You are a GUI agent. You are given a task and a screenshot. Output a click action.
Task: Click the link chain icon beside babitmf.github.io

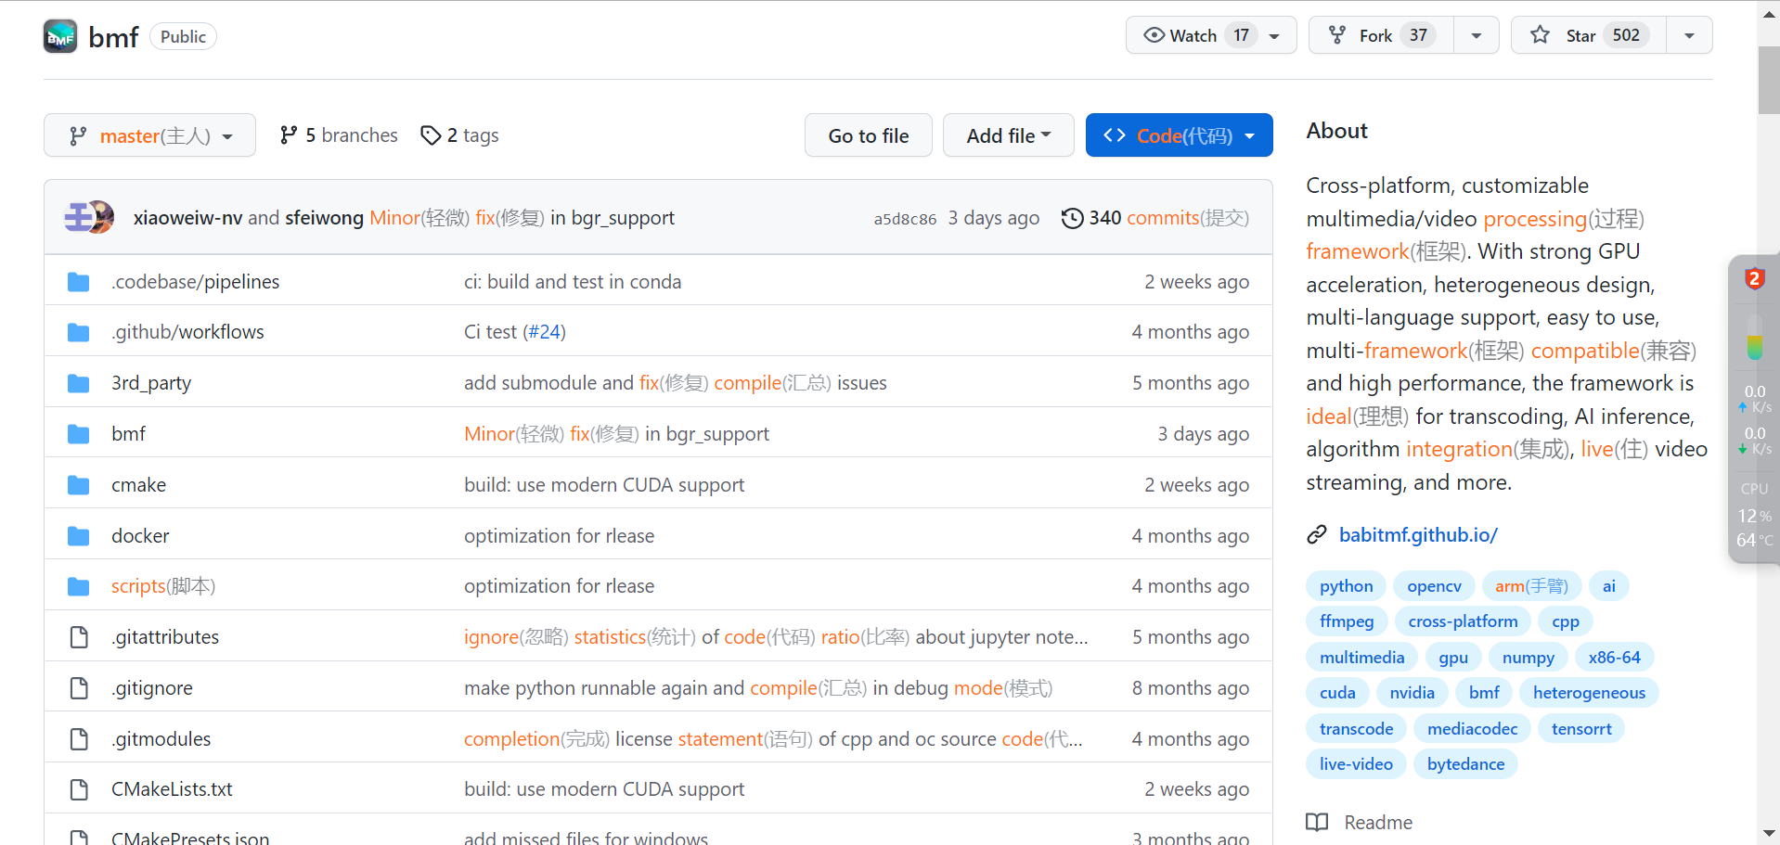click(x=1317, y=535)
